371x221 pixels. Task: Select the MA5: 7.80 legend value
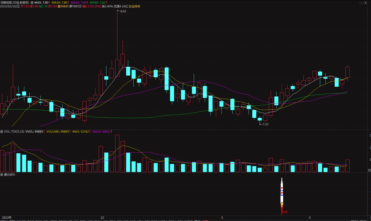42,3
